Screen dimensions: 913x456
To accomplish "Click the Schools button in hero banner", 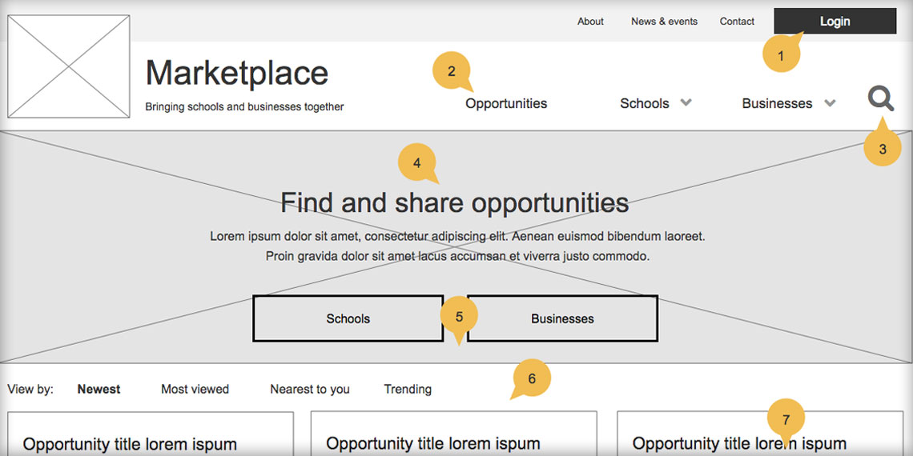I will [x=348, y=318].
